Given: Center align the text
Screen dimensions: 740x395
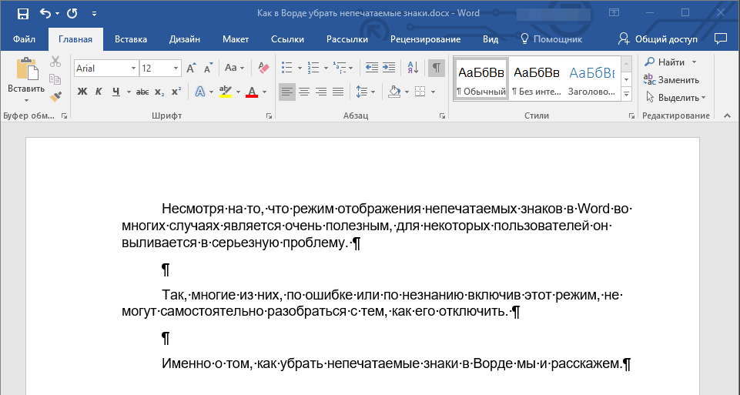Looking at the screenshot, I should (x=304, y=92).
